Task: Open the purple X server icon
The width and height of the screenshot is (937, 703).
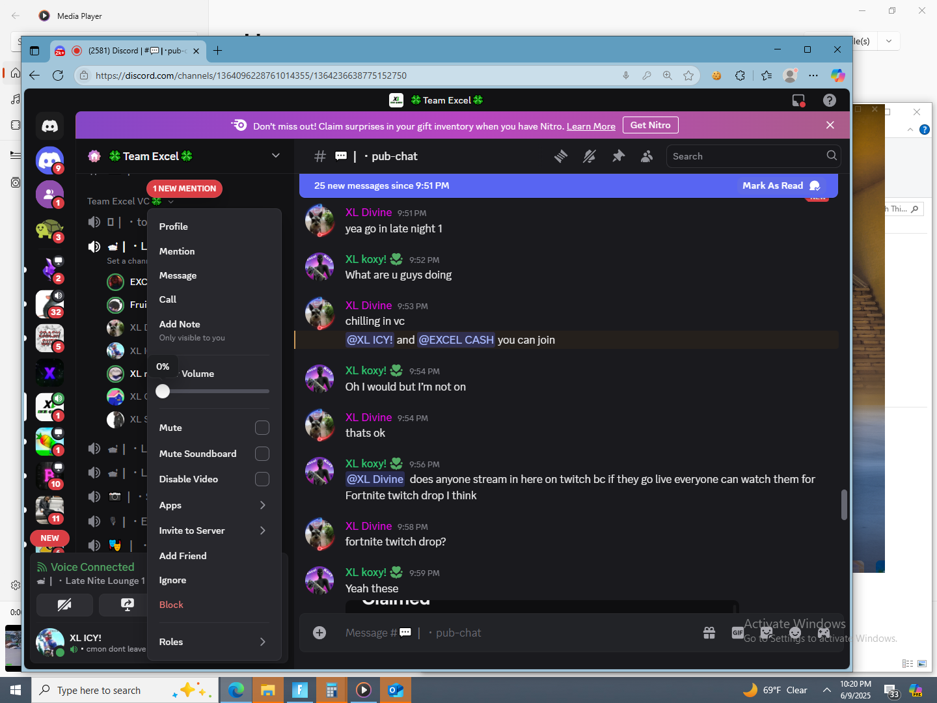Action: pyautogui.click(x=49, y=373)
